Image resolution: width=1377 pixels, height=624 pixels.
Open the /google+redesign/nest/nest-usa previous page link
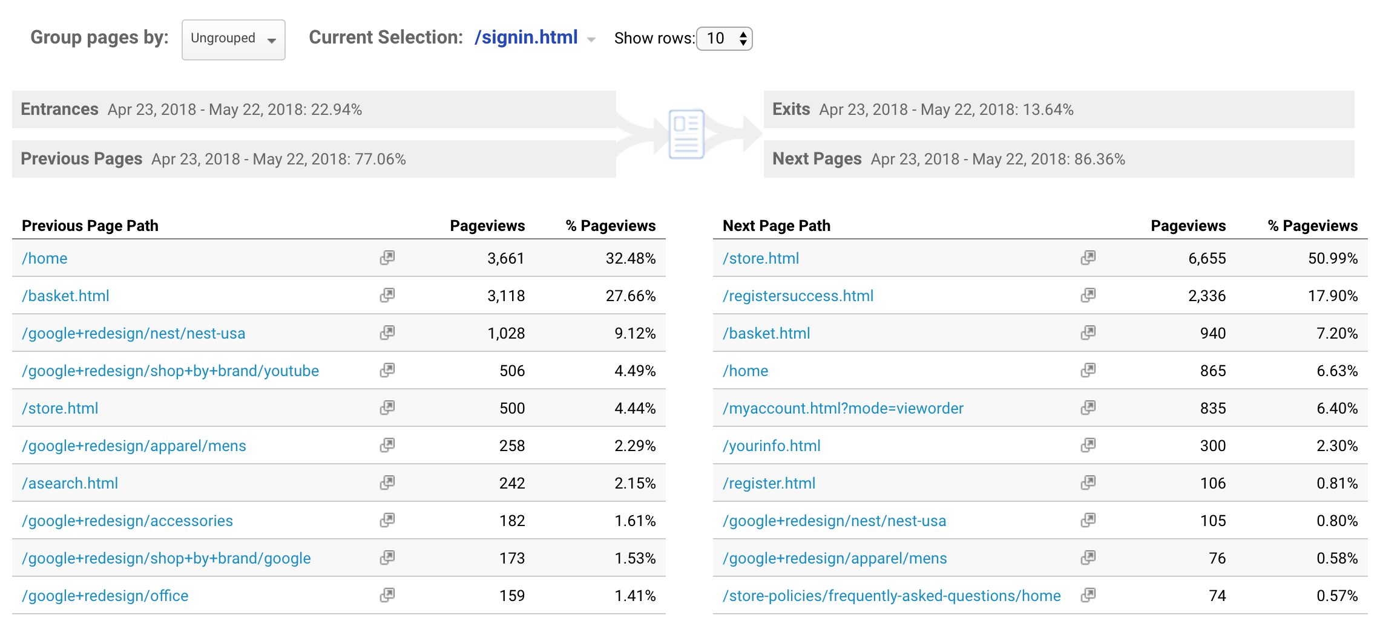click(x=134, y=333)
